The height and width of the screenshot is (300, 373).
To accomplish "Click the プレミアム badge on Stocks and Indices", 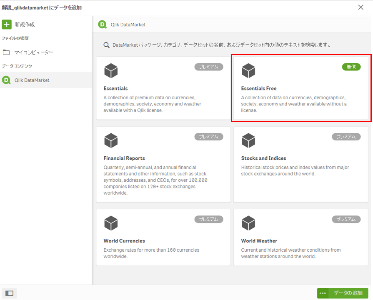I will [346, 137].
